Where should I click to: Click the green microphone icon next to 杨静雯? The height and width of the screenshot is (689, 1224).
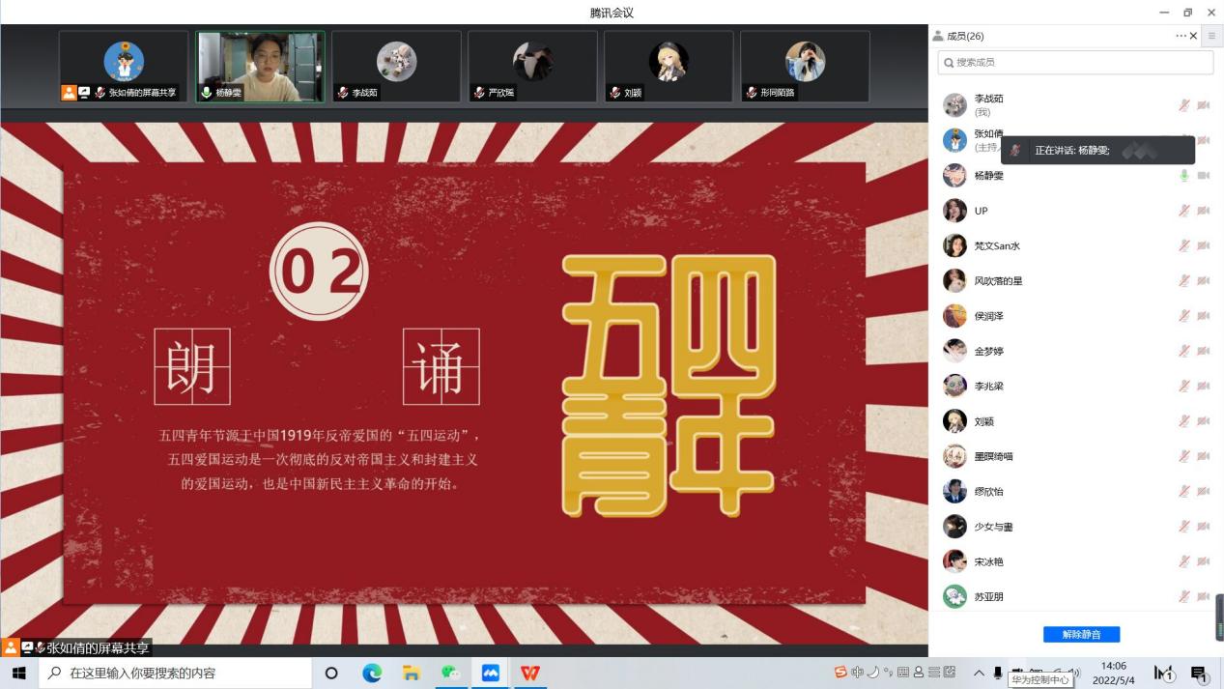[x=1184, y=176]
